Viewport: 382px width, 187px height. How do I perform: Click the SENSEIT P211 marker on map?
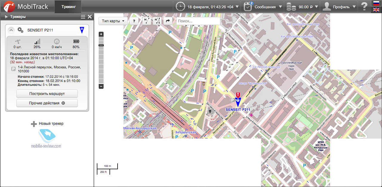pos(238,102)
